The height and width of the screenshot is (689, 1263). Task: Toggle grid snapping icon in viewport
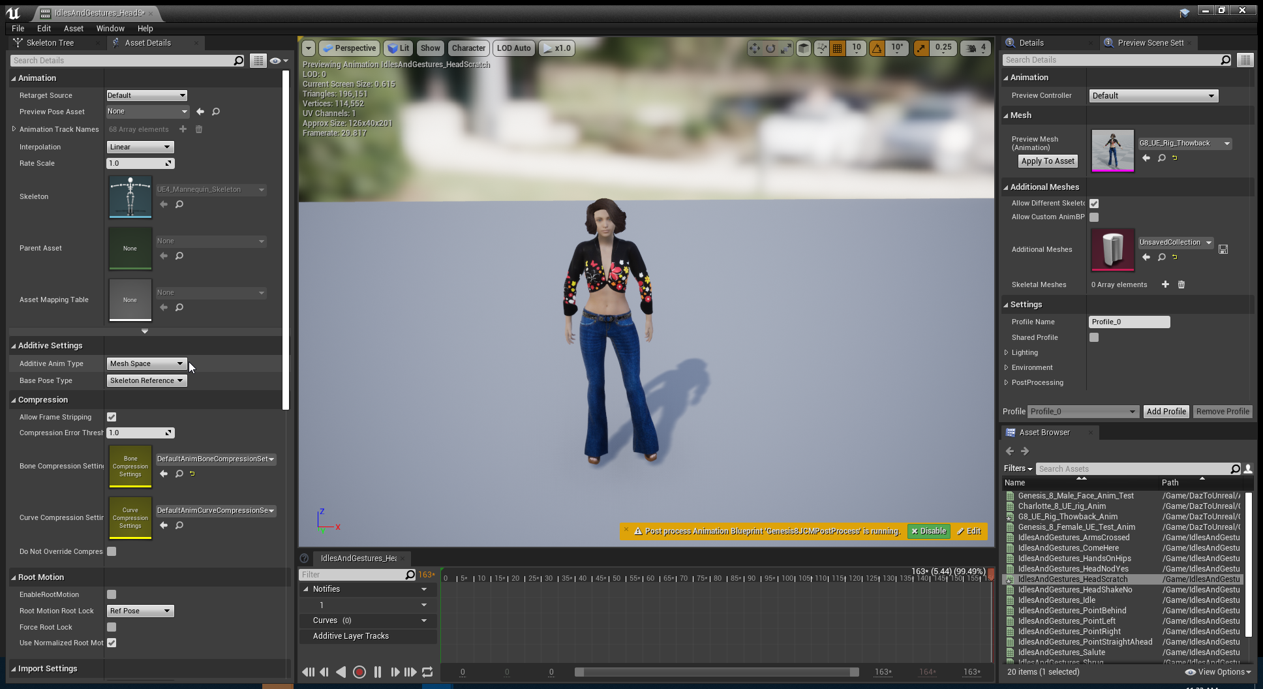pos(838,48)
